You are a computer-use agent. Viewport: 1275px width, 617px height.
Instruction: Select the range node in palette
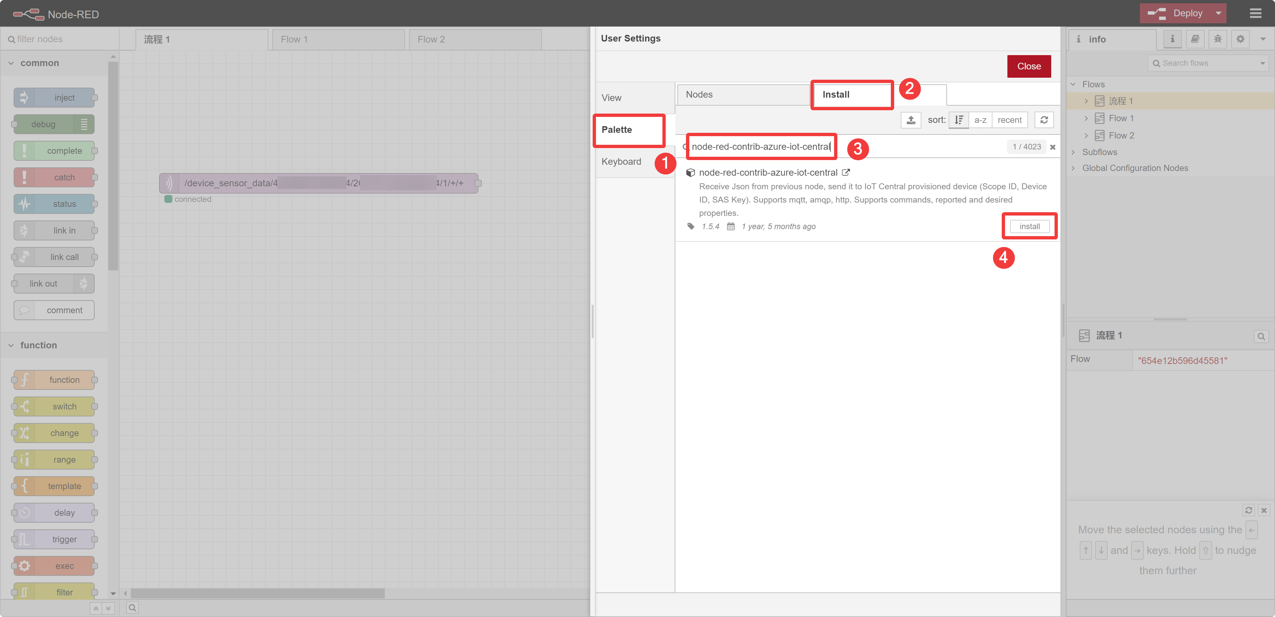click(54, 460)
